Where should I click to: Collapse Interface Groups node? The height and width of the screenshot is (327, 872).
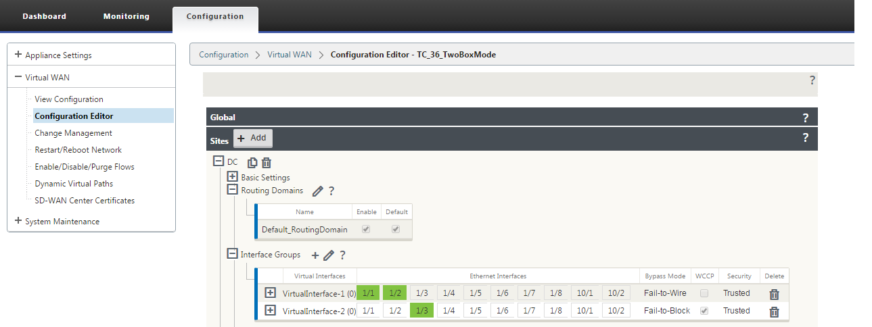[x=232, y=255]
